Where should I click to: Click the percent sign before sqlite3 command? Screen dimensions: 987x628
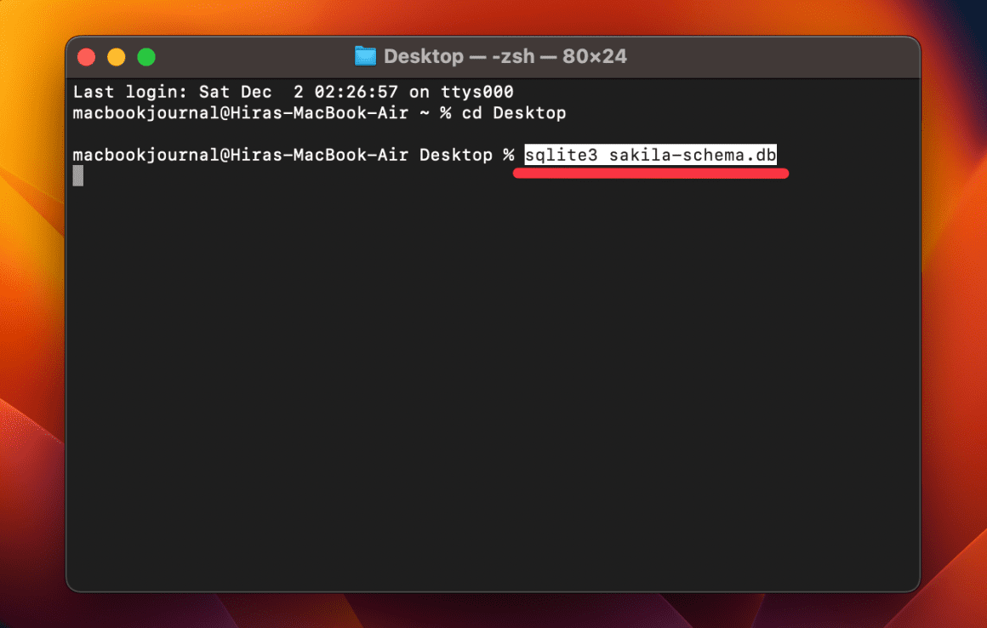tap(509, 155)
